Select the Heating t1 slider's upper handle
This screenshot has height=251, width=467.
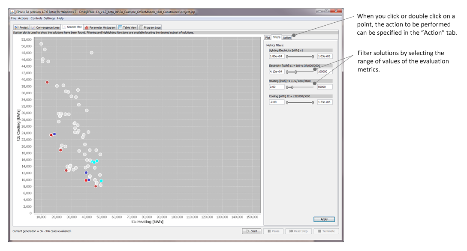coord(292,87)
